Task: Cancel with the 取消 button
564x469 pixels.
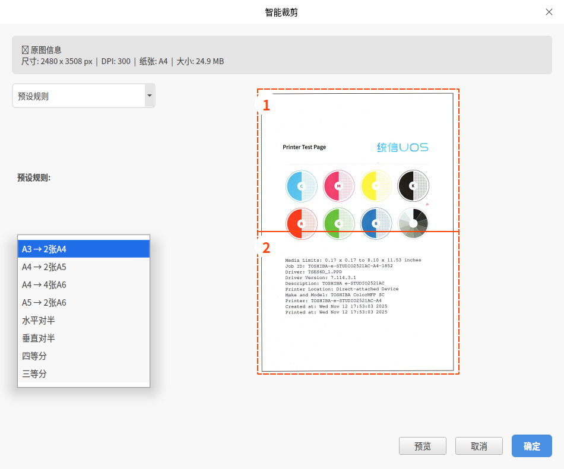Action: [479, 446]
